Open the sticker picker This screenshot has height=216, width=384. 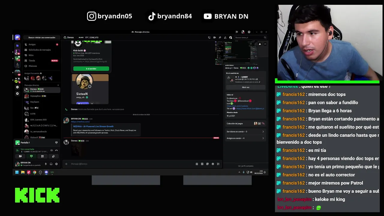click(x=207, y=164)
